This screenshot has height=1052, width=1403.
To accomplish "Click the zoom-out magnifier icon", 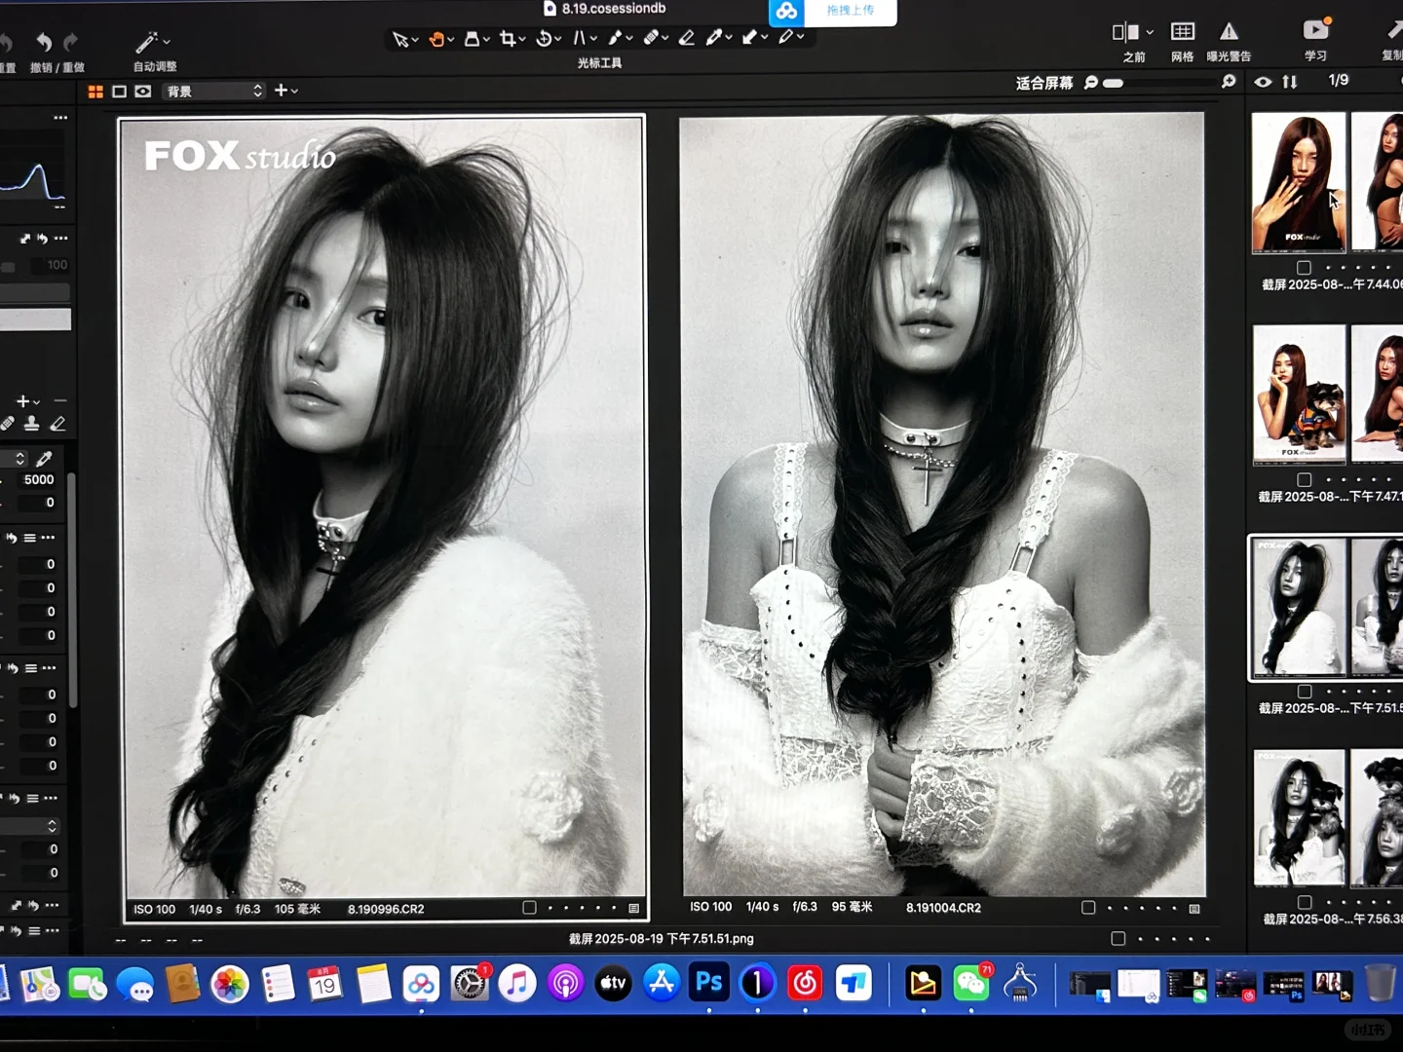I will click(1091, 83).
